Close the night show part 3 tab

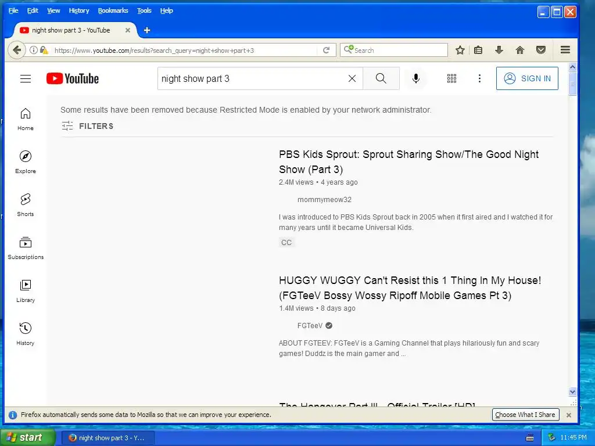point(128,30)
